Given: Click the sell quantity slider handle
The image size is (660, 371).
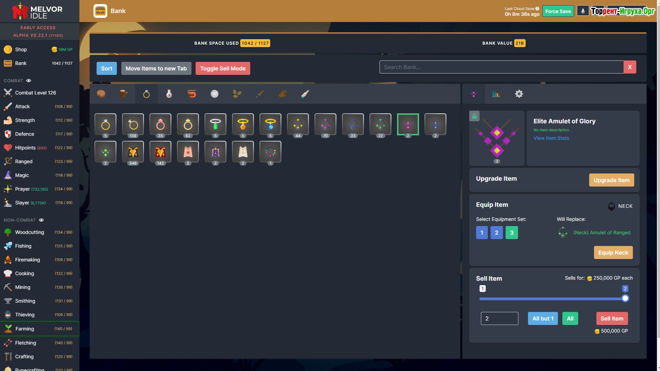Looking at the screenshot, I should pyautogui.click(x=625, y=298).
